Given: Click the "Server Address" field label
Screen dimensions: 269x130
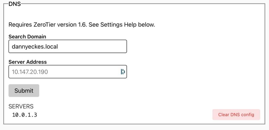Looking at the screenshot, I should [28, 62].
